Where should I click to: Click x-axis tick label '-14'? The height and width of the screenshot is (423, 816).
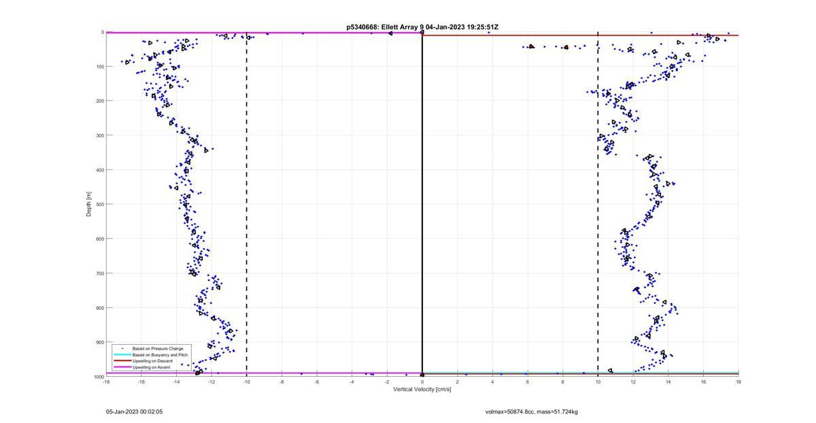[176, 382]
